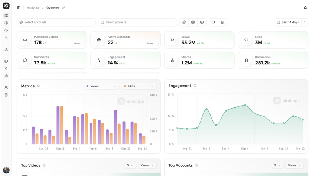
Task: Open Top Accounts count dropdown showing 5
Action: tap(277, 165)
